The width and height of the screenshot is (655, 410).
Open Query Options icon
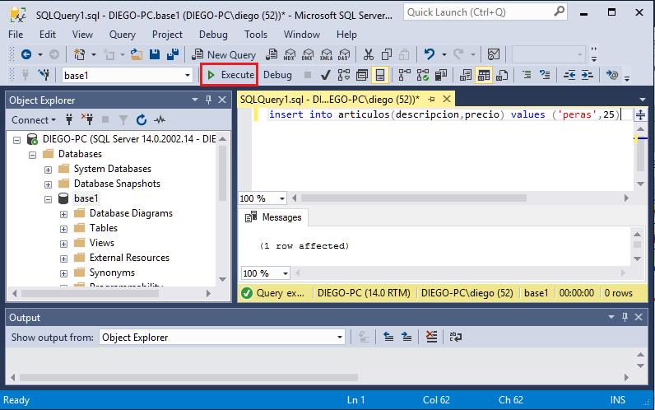coord(362,75)
